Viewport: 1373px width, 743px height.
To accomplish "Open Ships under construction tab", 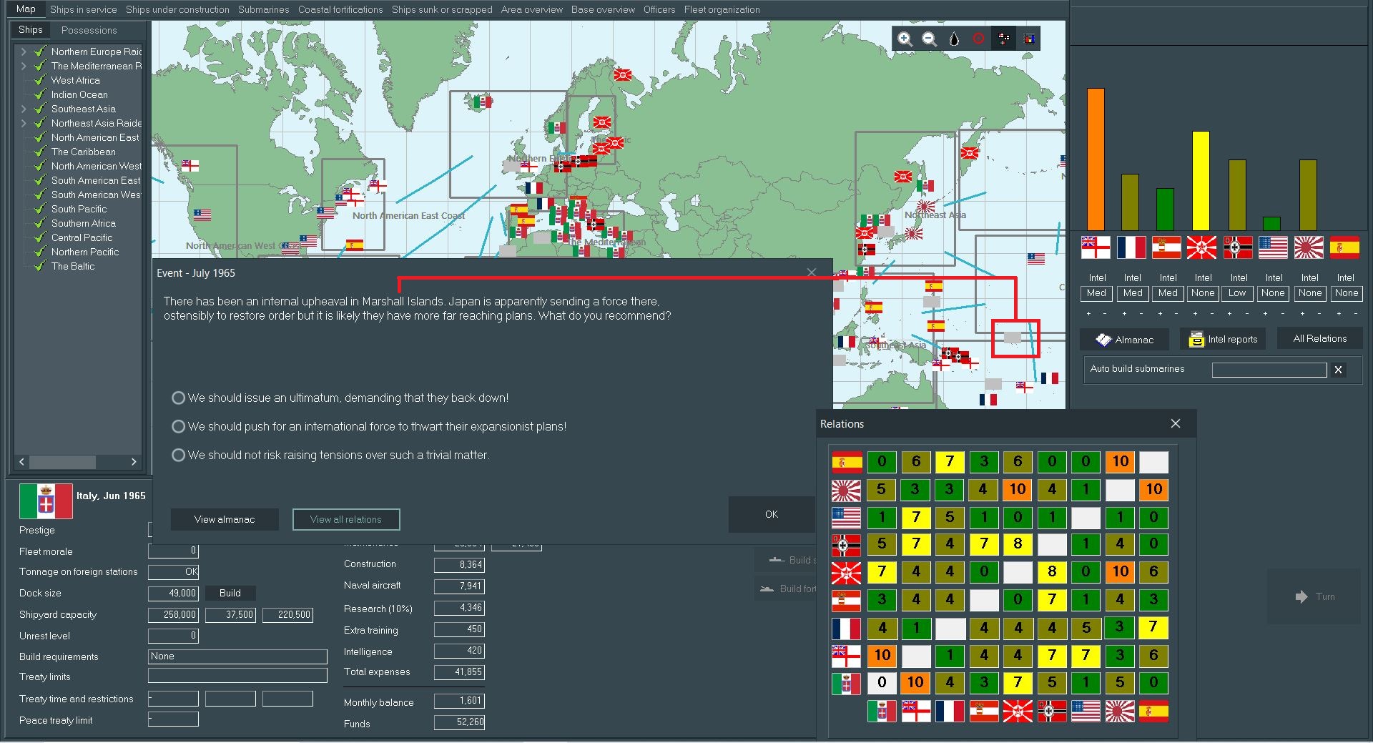I will (177, 9).
